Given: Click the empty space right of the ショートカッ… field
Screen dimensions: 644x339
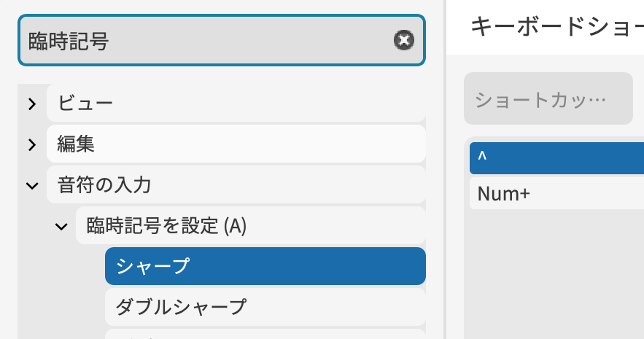Looking at the screenshot, I should point(639,99).
